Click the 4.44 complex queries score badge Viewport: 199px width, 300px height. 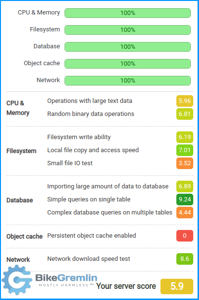pos(185,213)
